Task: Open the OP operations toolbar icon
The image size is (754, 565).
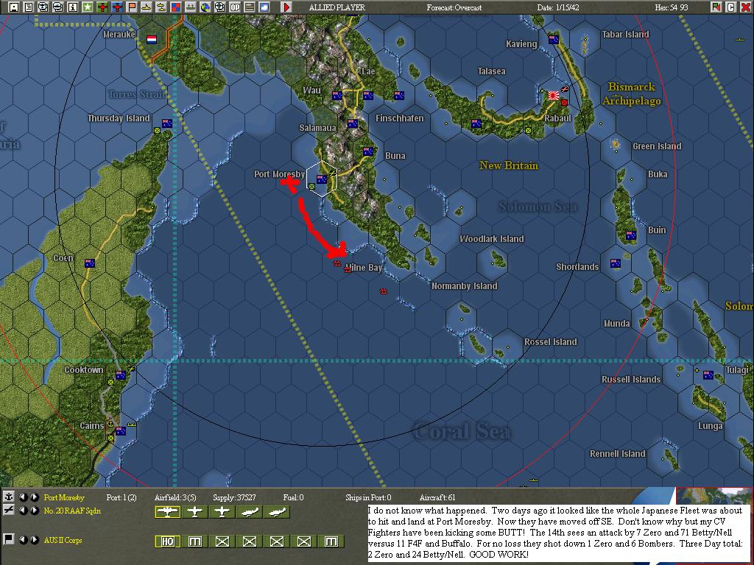Action: point(235,7)
